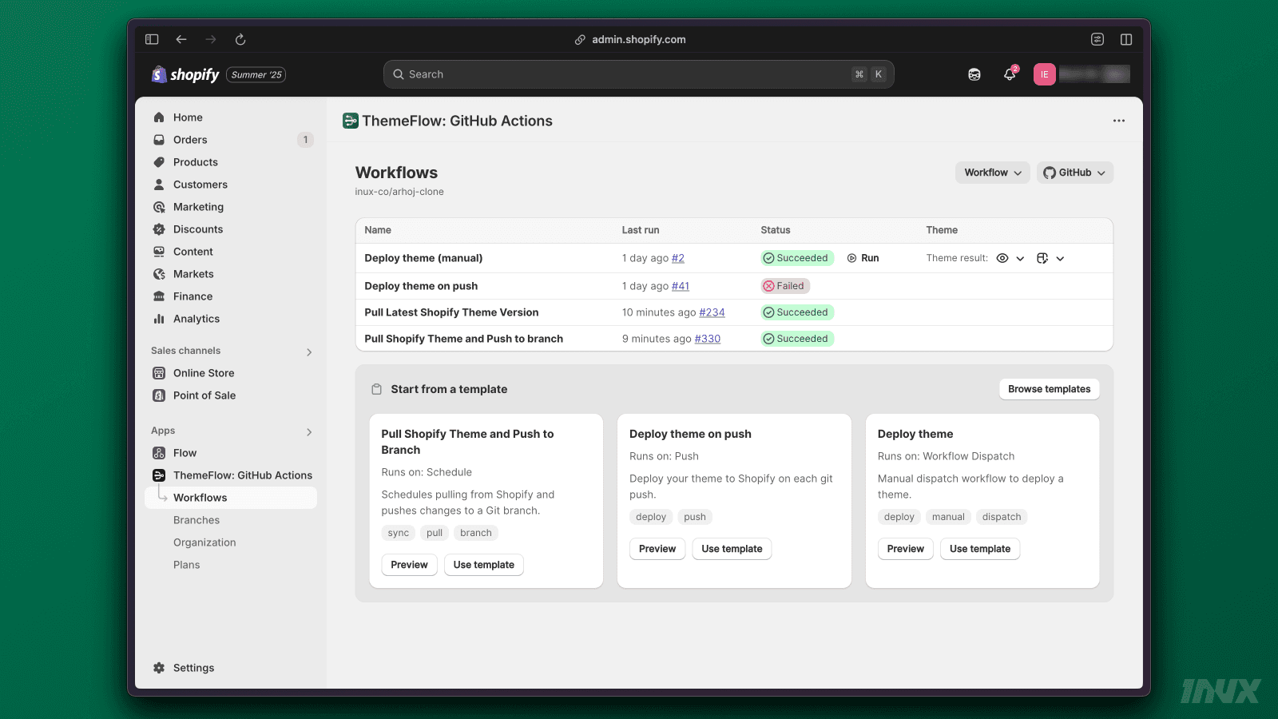Viewport: 1278px width, 719px height.
Task: Expand the chevron next to theme edit icon
Action: tap(1060, 258)
